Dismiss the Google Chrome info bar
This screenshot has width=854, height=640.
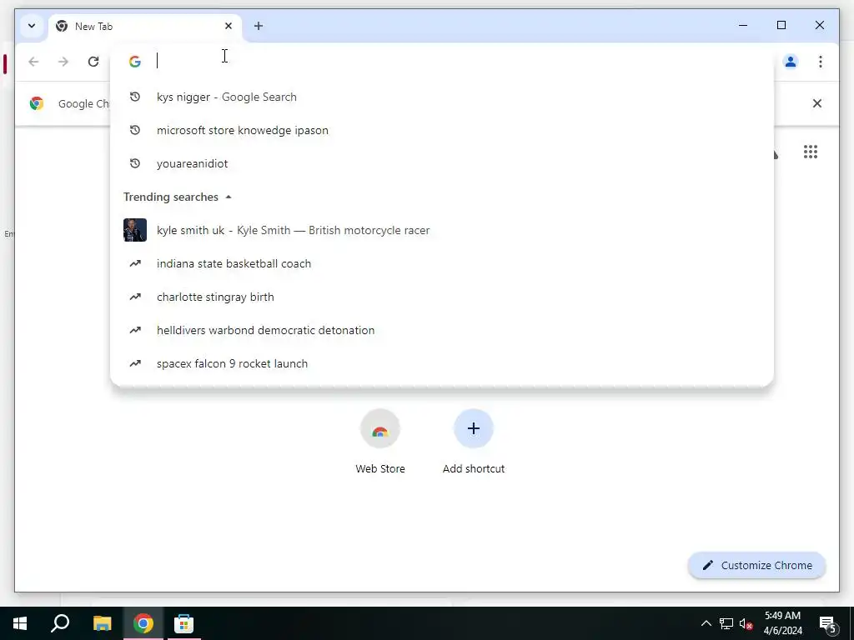tap(817, 103)
